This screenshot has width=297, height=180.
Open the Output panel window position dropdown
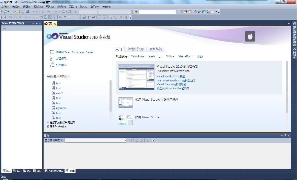pos(282,135)
